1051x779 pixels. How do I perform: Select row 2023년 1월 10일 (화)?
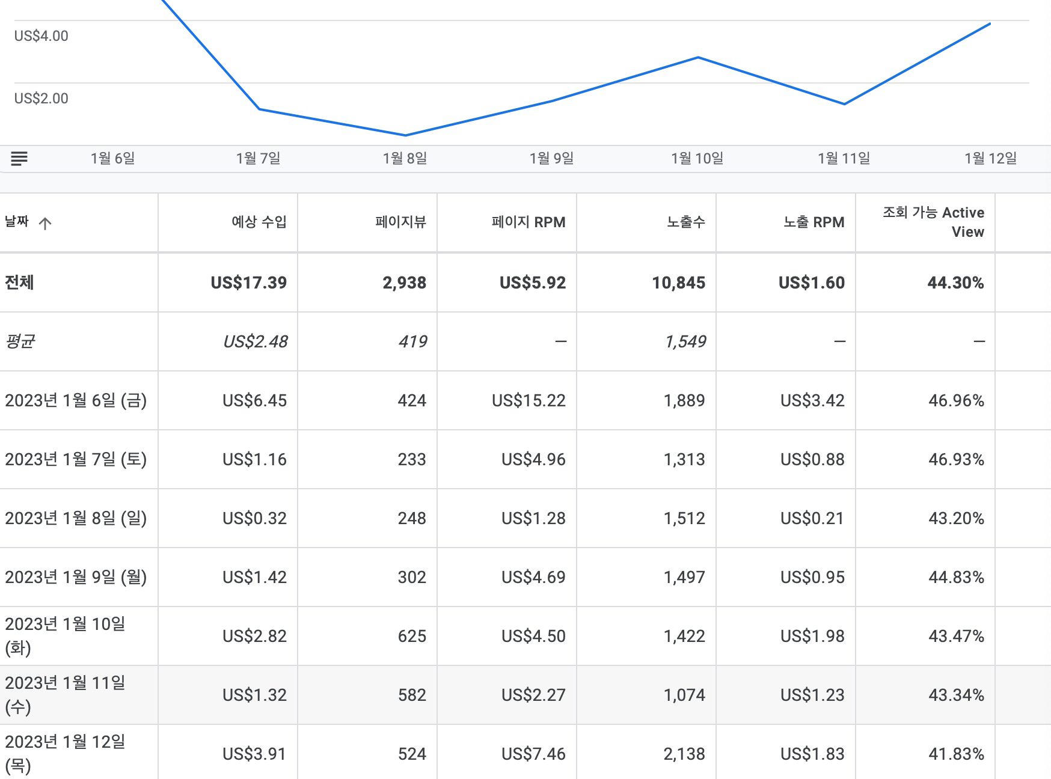click(65, 636)
